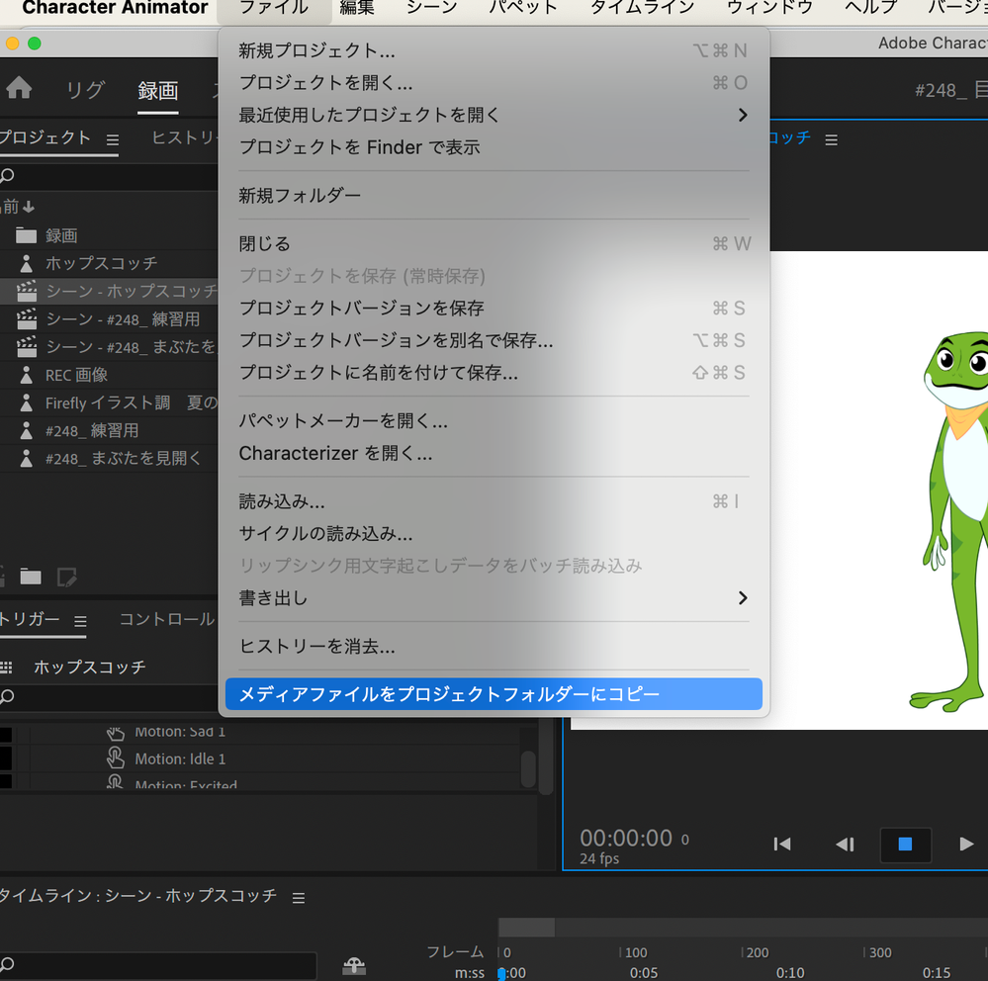Open Project panel hamburger menu
This screenshot has height=981, width=988.
point(113,139)
